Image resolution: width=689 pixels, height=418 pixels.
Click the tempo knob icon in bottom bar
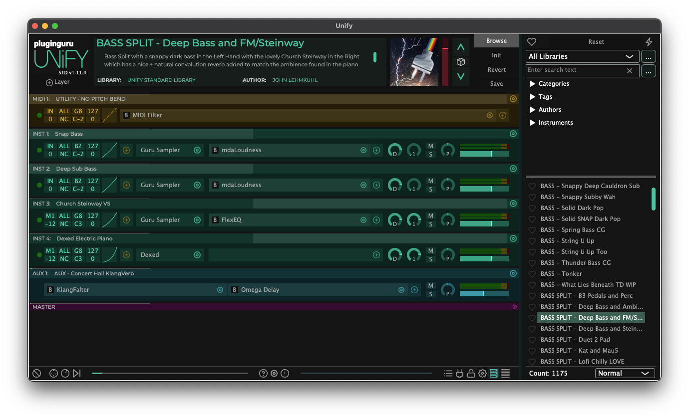[x=65, y=373]
